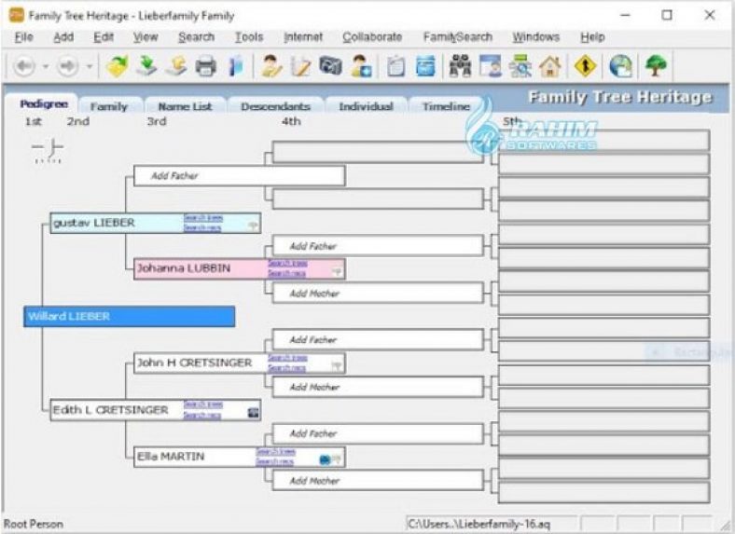Click the blue book icon
735x534 pixels.
236,66
